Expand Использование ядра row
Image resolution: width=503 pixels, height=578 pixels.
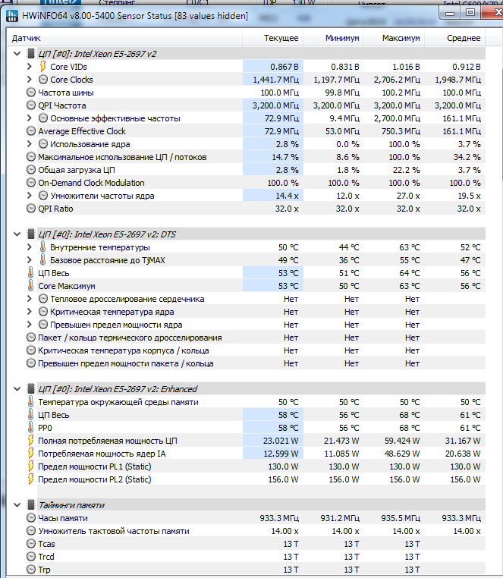pyautogui.click(x=30, y=144)
